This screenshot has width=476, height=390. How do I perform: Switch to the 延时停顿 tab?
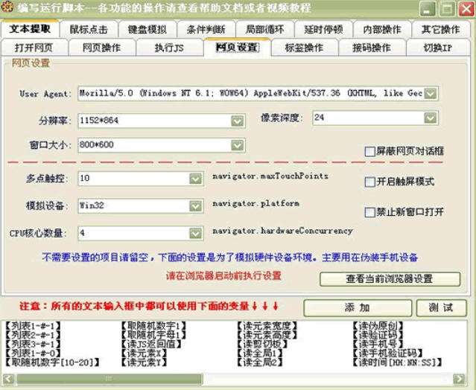pyautogui.click(x=323, y=30)
